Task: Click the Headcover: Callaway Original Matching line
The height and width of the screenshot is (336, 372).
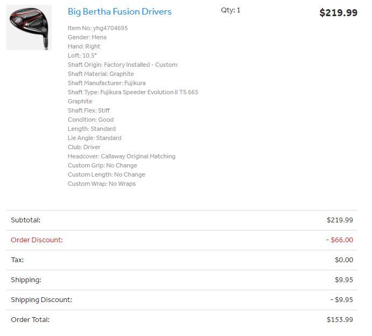Action: pyautogui.click(x=122, y=156)
